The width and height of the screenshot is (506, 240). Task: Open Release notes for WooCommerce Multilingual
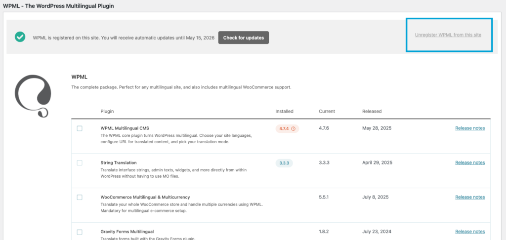(x=470, y=197)
